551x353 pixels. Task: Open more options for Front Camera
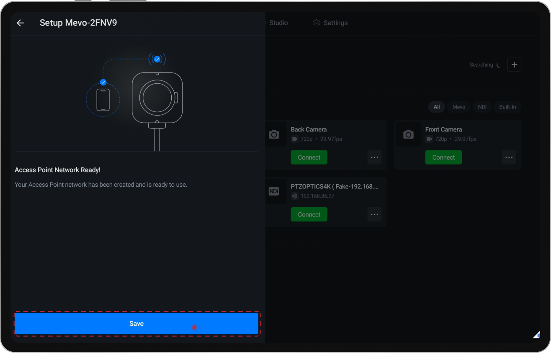[x=509, y=157]
